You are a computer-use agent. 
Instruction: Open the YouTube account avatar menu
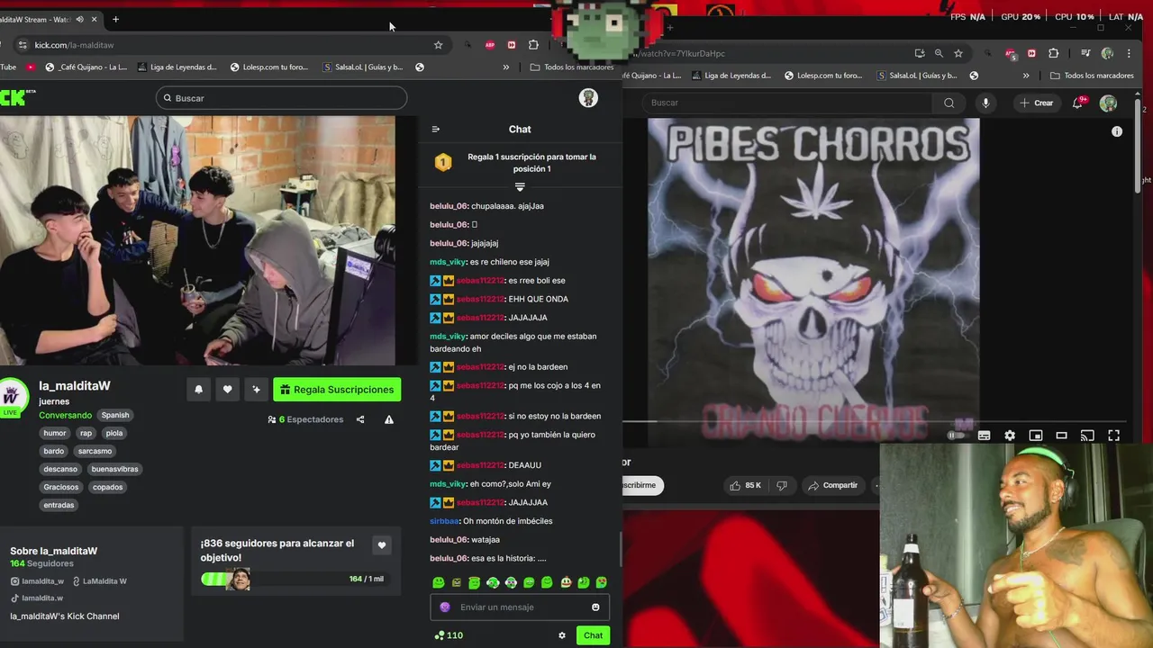point(1109,103)
